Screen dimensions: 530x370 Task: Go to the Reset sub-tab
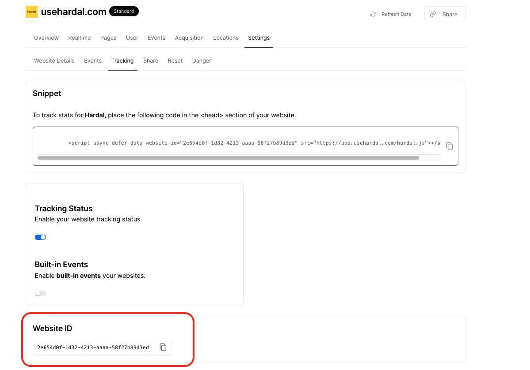pyautogui.click(x=175, y=61)
